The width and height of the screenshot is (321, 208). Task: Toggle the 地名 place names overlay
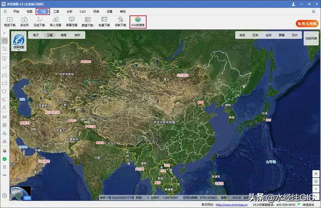(243, 36)
